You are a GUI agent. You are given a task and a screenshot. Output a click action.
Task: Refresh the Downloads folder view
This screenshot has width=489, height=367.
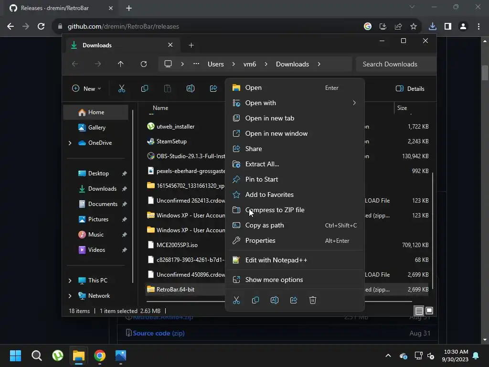[143, 64]
